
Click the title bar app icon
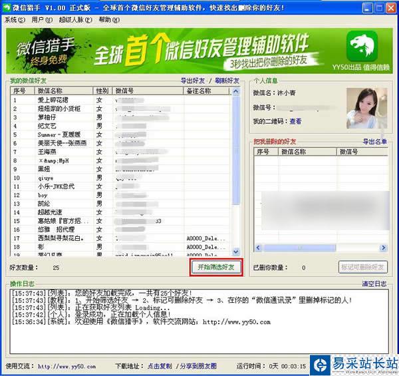pyautogui.click(x=7, y=7)
